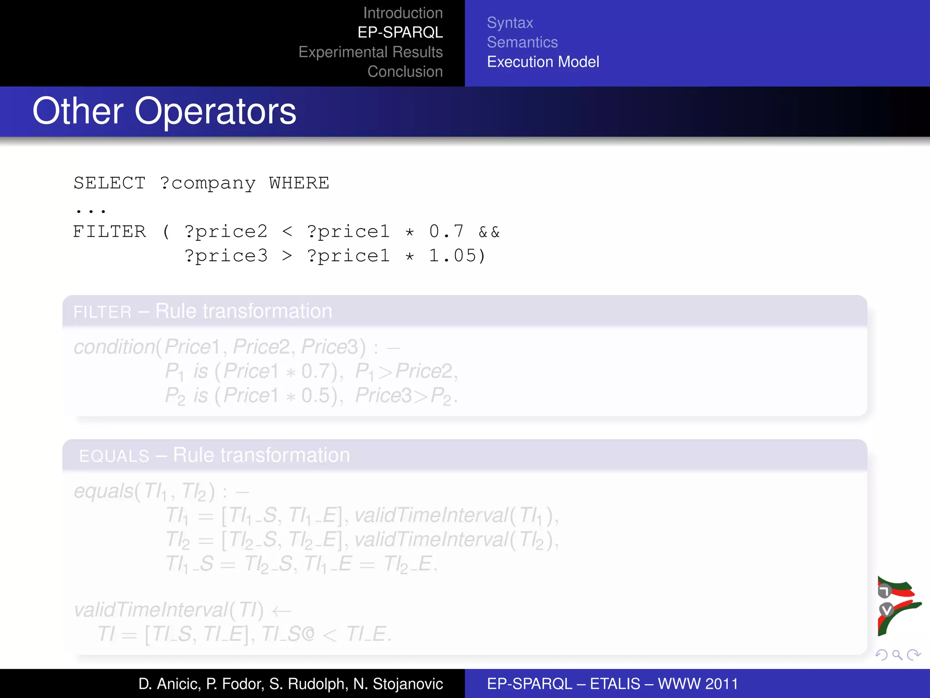
Task: Click the 'TI1_S = TI2_S, TI1_E = TI2_E.' line
Action: (x=302, y=565)
